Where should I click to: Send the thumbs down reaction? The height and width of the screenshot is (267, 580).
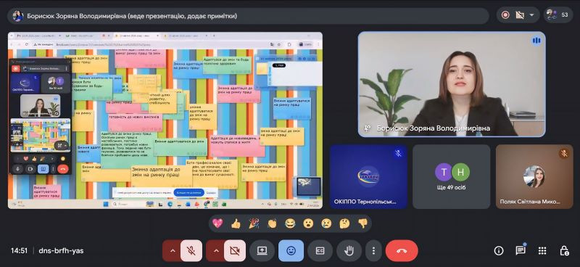point(362,223)
